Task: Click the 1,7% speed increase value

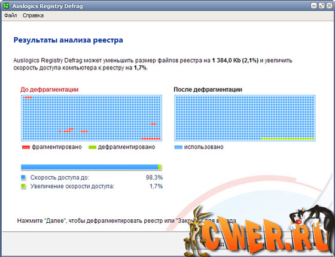Action: (156, 186)
